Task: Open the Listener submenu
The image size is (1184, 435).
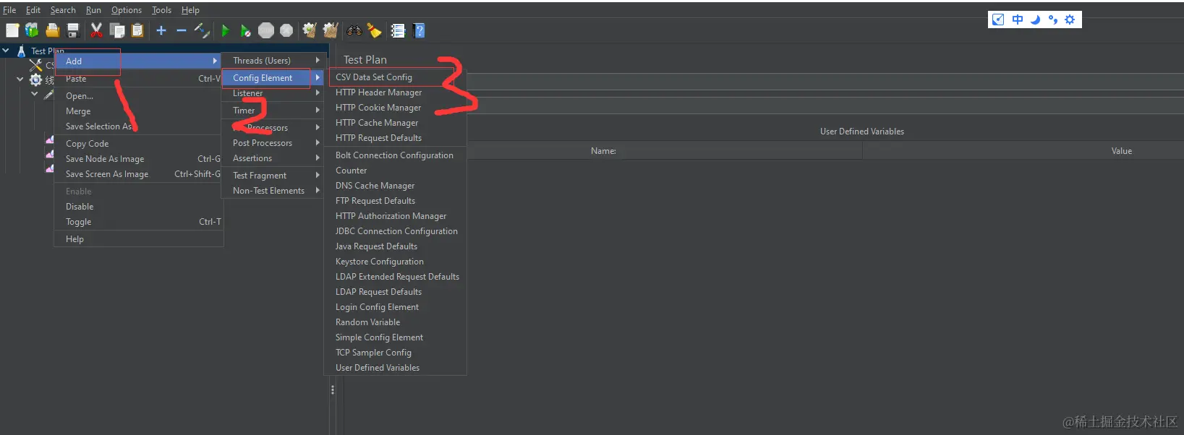Action: coord(273,93)
